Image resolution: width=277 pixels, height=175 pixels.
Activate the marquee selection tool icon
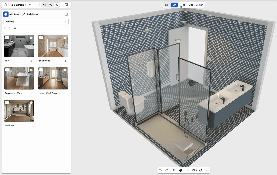(66, 5)
